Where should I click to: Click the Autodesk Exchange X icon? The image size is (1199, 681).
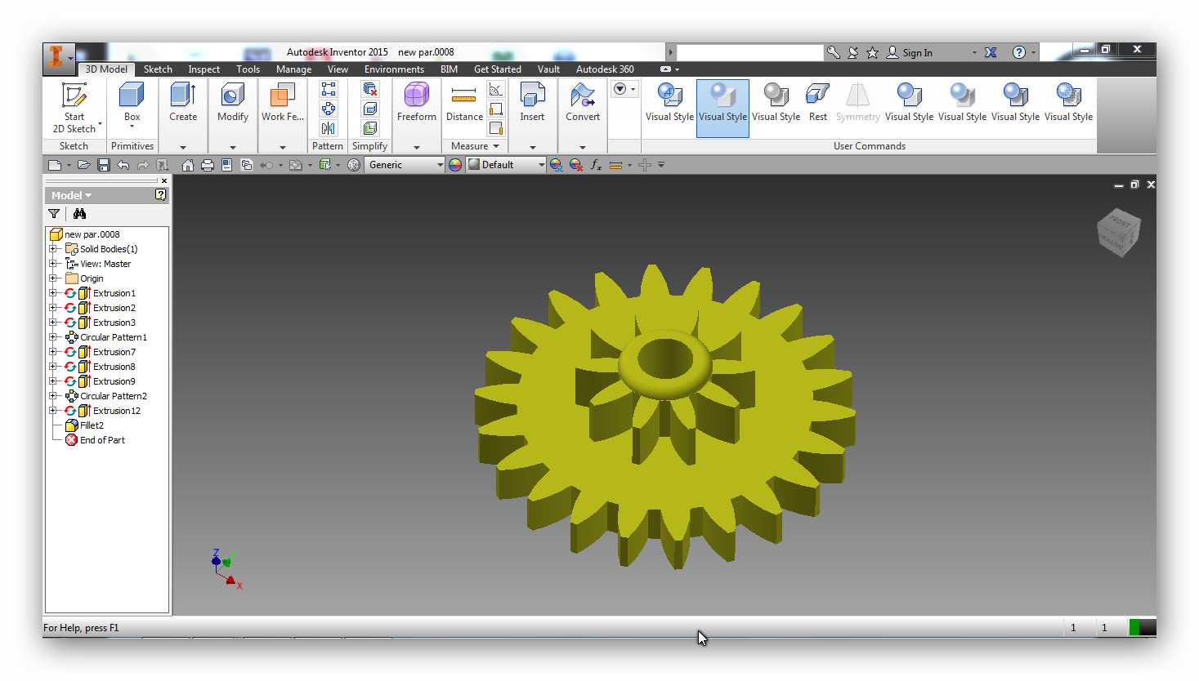tap(991, 52)
